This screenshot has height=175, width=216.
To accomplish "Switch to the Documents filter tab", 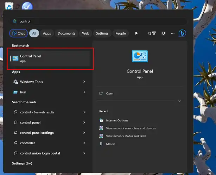I will (66, 33).
